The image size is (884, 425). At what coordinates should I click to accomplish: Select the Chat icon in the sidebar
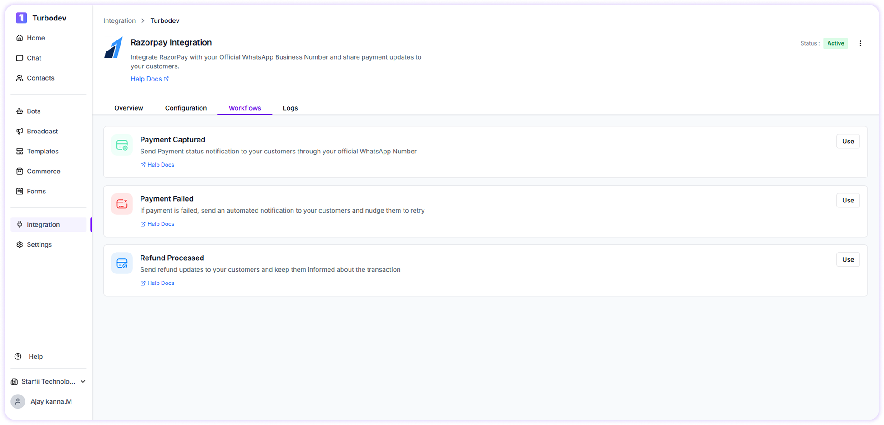point(20,58)
